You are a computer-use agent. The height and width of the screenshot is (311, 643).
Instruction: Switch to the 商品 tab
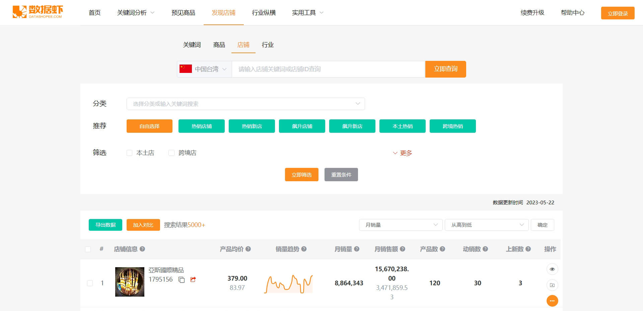coord(219,44)
